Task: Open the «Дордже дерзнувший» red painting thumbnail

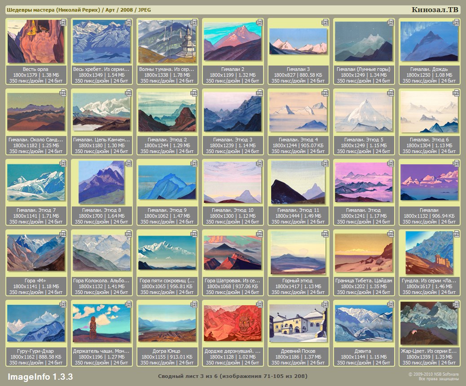Action: (233, 323)
